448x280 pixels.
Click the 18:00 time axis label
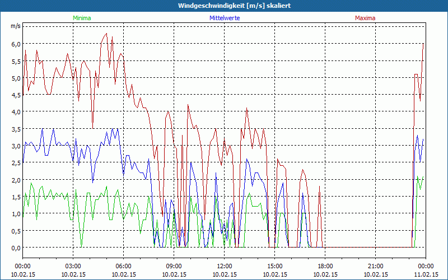coord(325,267)
